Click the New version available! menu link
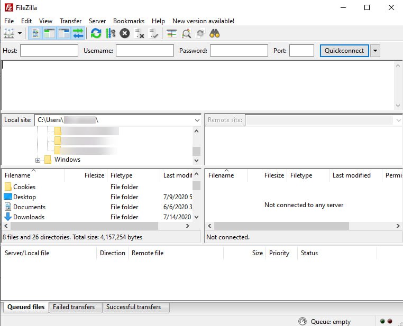Screen dimensions: 403x326 [203, 21]
